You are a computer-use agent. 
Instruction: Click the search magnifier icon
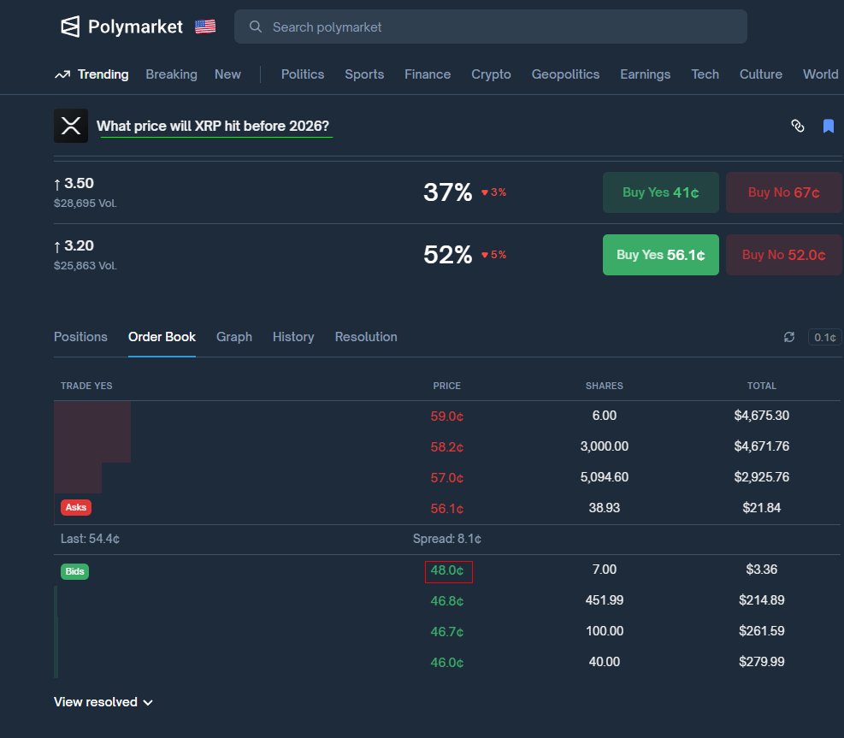coord(255,27)
